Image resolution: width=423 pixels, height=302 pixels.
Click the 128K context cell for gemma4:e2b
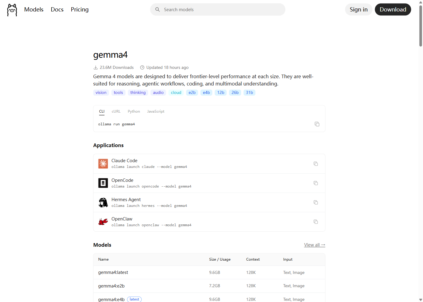pos(251,286)
